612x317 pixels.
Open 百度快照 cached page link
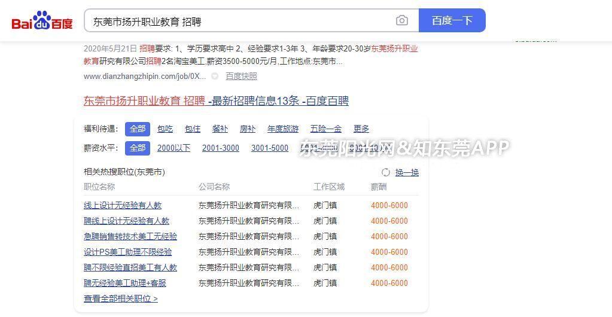point(241,76)
